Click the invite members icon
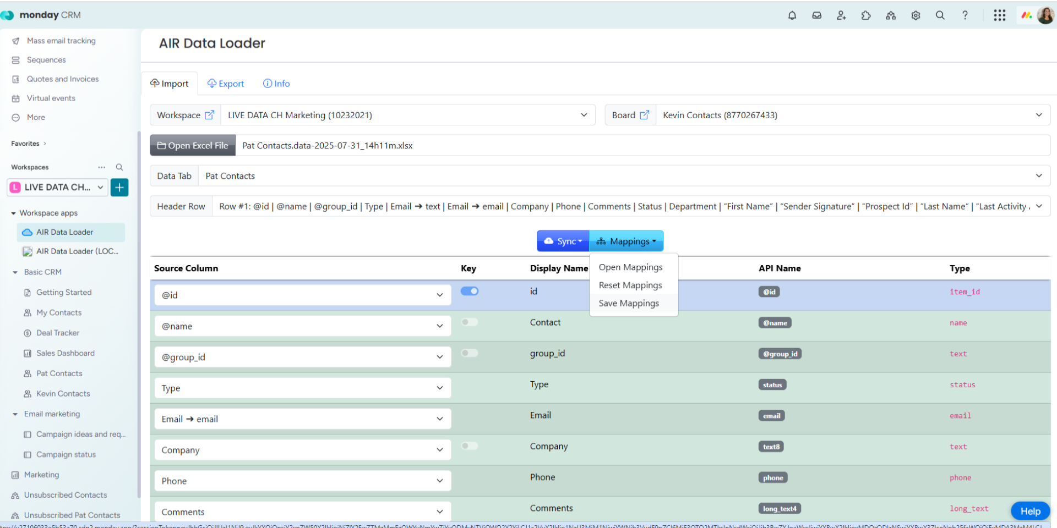 point(841,15)
